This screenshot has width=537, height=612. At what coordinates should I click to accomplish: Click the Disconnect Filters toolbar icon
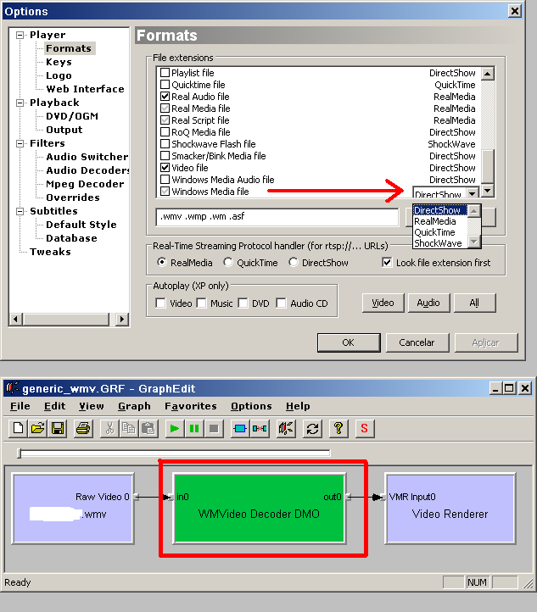click(x=260, y=429)
